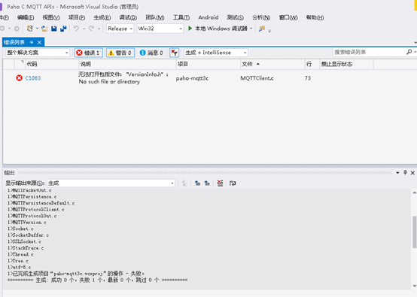Expand the undo history dropdown arrow
417x297 pixels.
pyautogui.click(x=84, y=29)
